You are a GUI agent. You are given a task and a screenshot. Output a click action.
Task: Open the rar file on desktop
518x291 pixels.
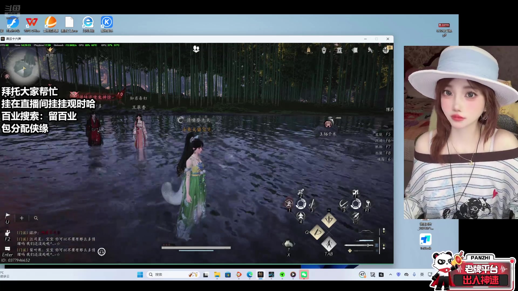click(69, 24)
